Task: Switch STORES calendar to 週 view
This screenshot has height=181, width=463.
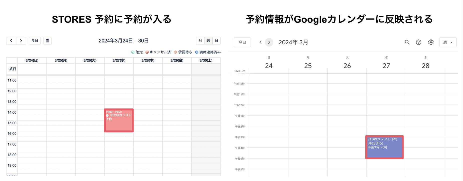Action: (x=208, y=41)
